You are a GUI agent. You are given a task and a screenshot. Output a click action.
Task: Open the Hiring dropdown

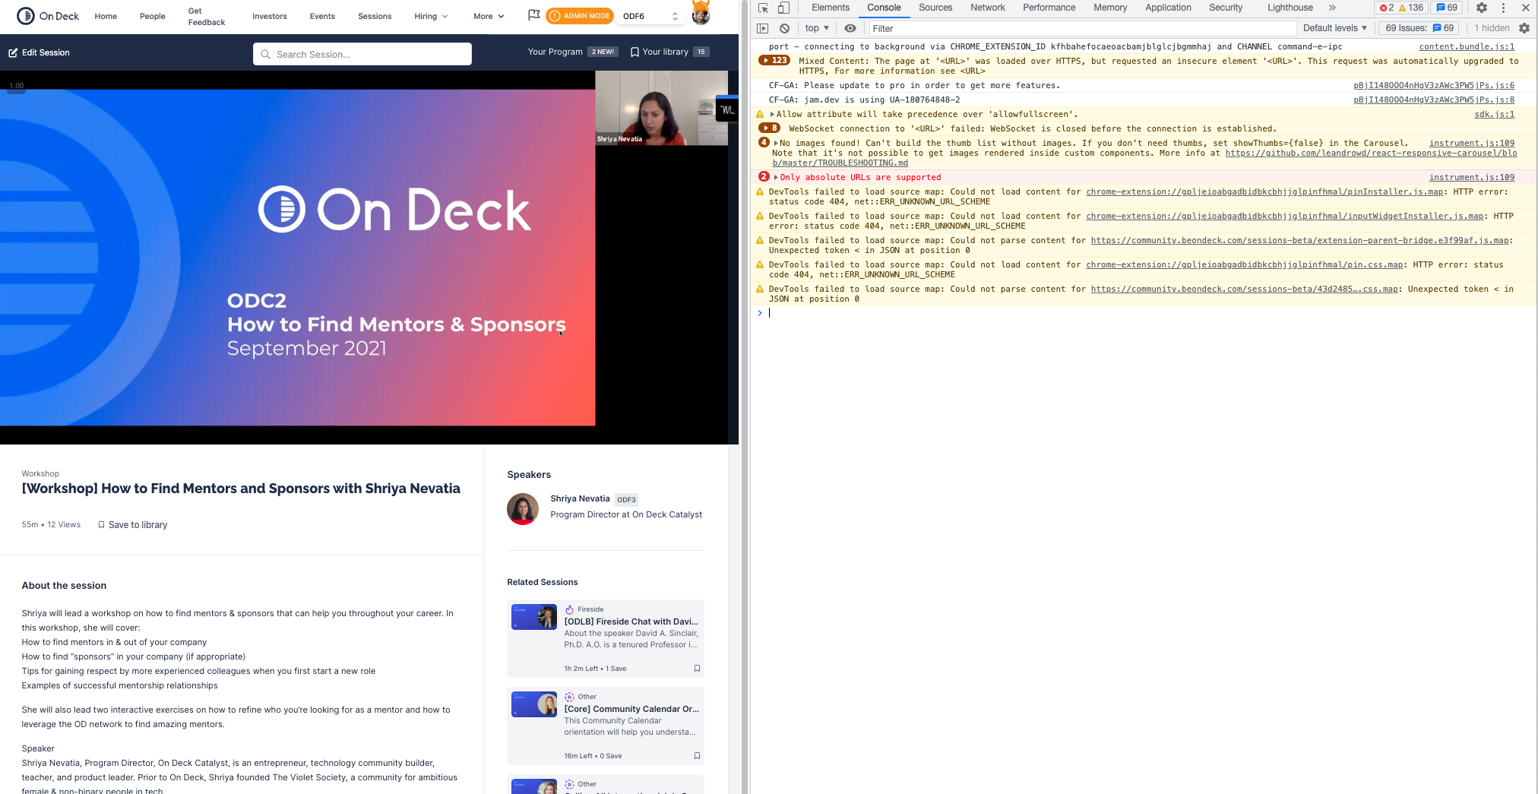pyautogui.click(x=431, y=16)
